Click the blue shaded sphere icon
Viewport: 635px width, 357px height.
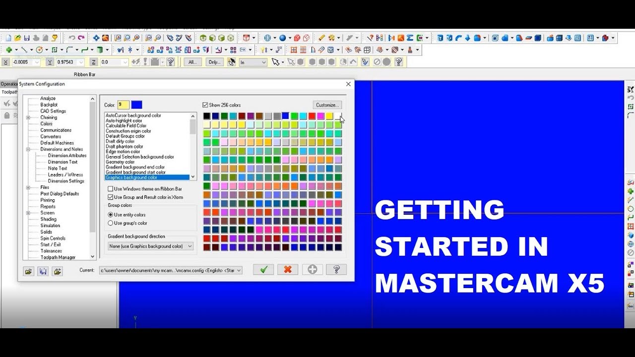282,38
